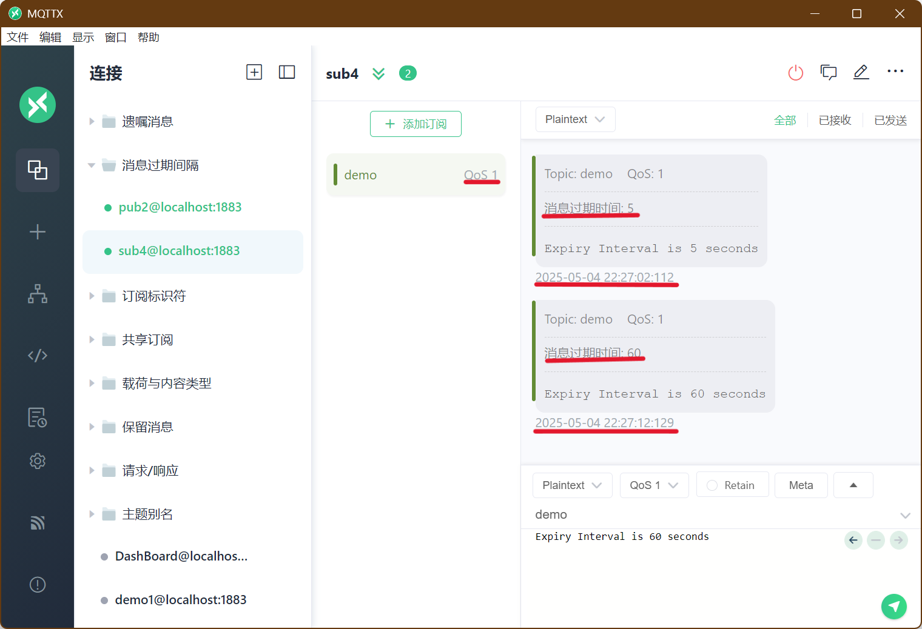Open the 文件 menu
Screen dimensions: 922x629
[18, 37]
